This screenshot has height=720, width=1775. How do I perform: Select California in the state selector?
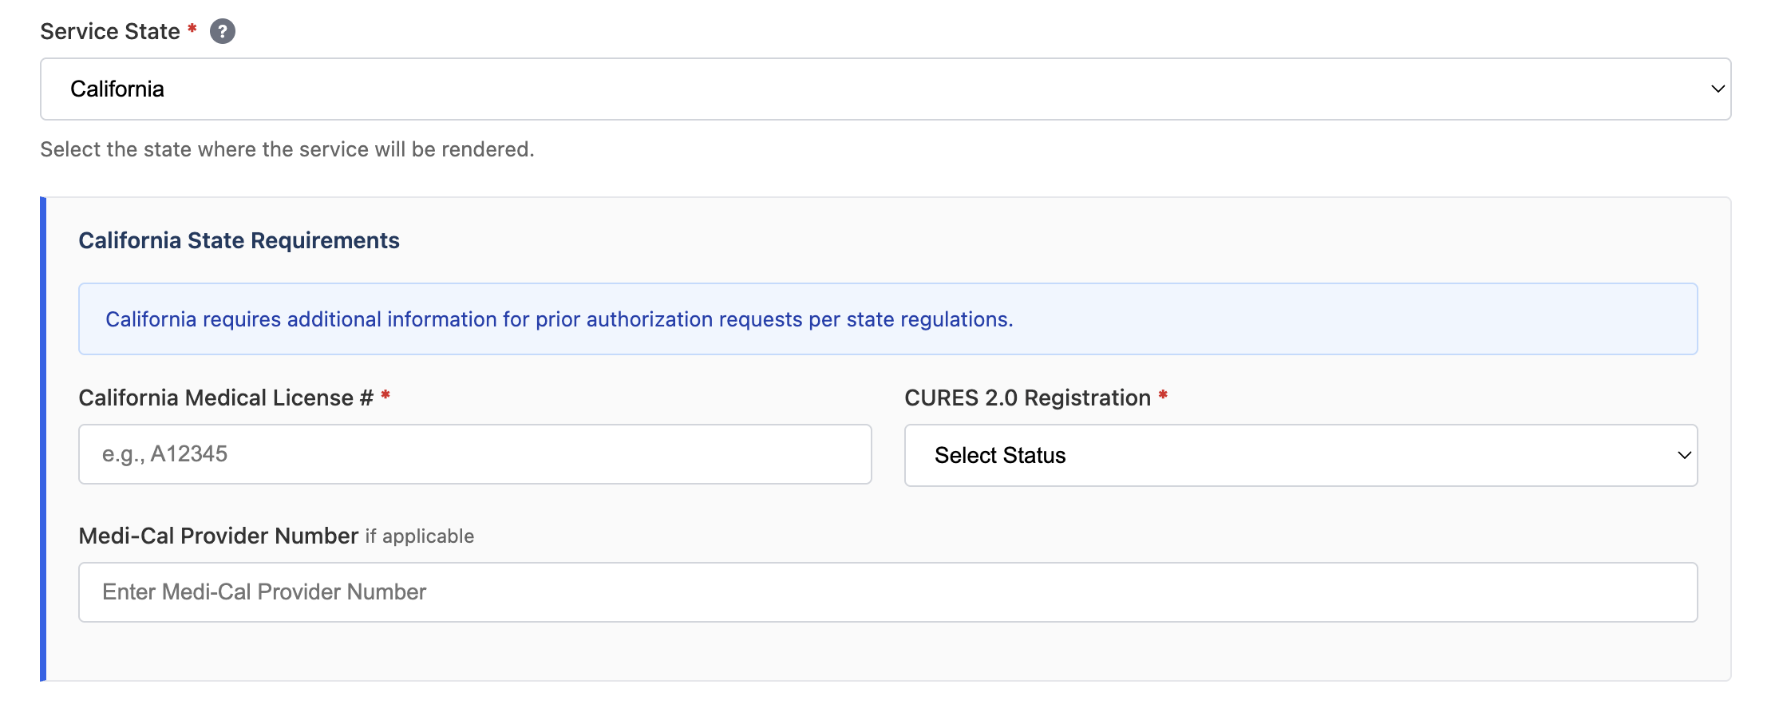pos(878,89)
